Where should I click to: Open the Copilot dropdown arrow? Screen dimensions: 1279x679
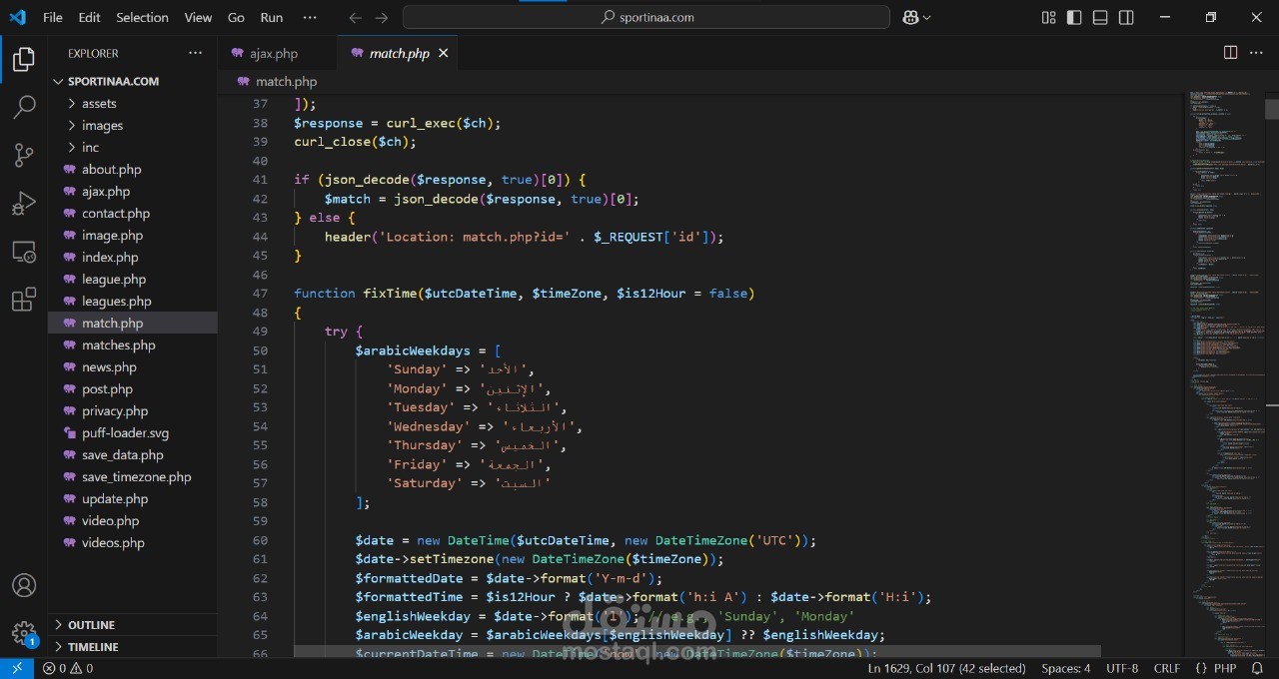tap(926, 17)
